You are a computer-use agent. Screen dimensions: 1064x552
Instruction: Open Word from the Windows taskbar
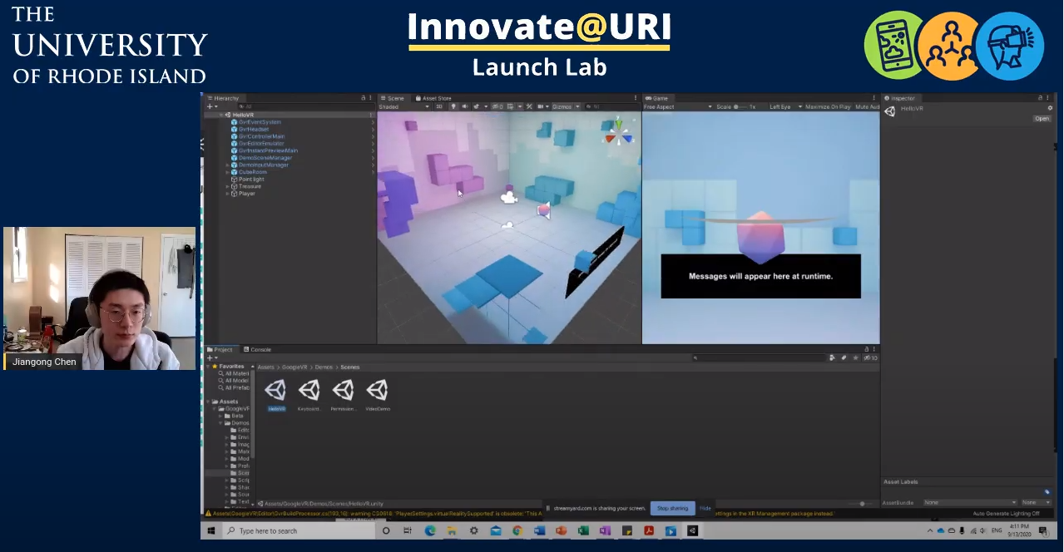click(539, 530)
